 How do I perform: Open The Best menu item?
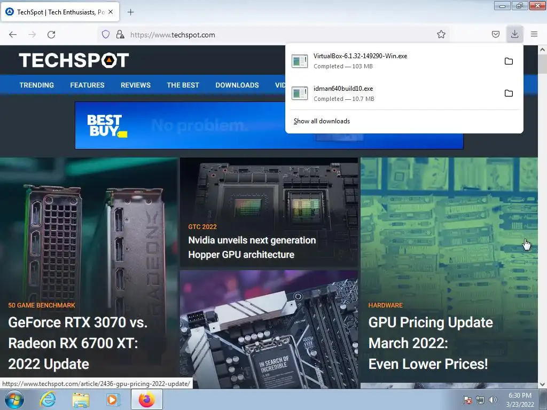pyautogui.click(x=183, y=85)
